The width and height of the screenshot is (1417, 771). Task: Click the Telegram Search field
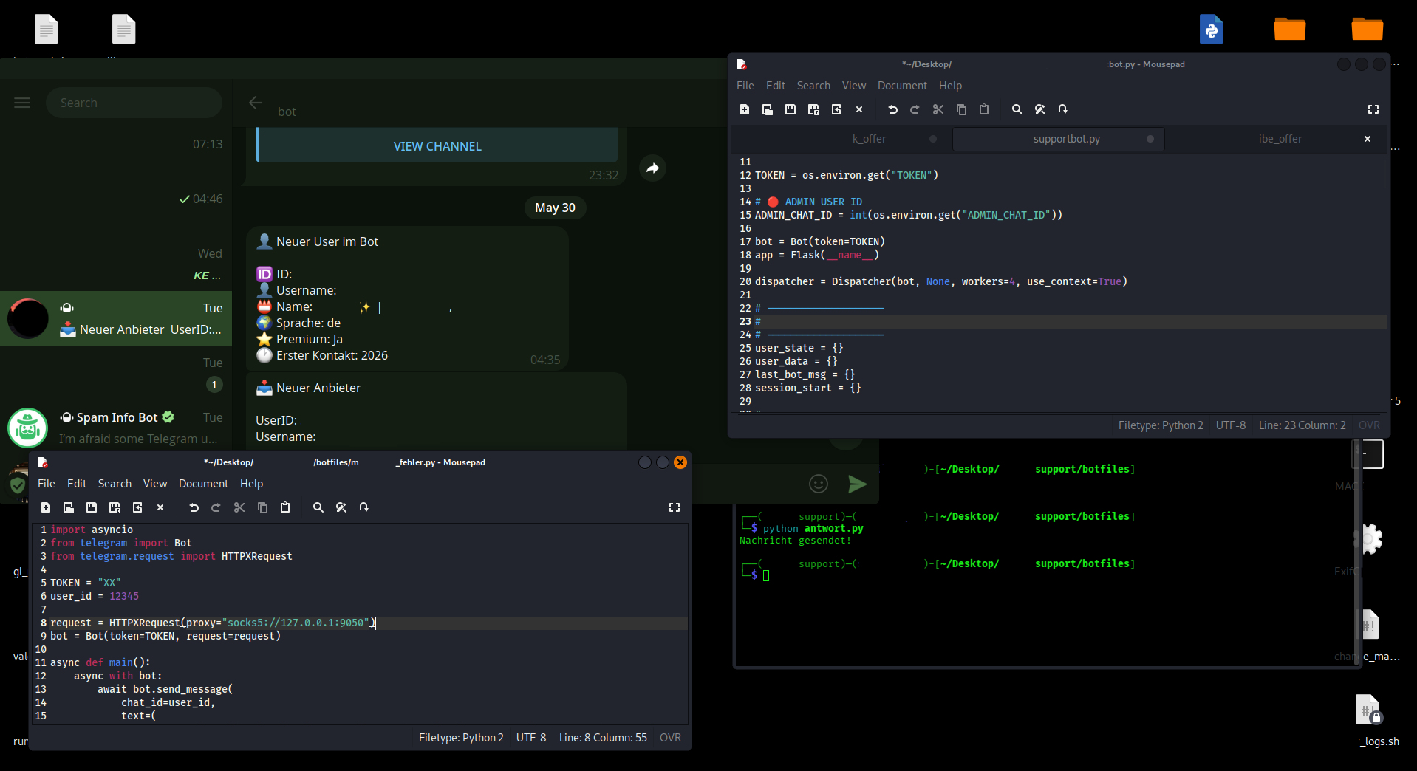point(134,103)
